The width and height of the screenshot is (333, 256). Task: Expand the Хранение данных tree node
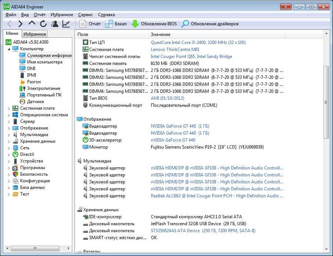(9, 142)
